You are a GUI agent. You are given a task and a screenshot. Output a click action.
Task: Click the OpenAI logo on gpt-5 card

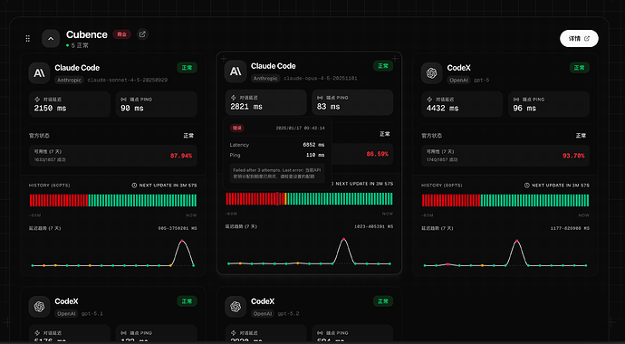point(432,72)
